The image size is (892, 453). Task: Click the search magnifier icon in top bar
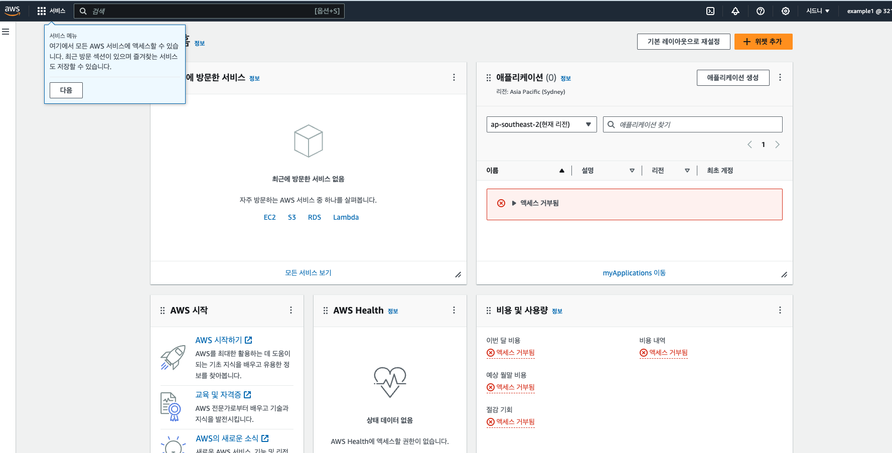point(83,11)
